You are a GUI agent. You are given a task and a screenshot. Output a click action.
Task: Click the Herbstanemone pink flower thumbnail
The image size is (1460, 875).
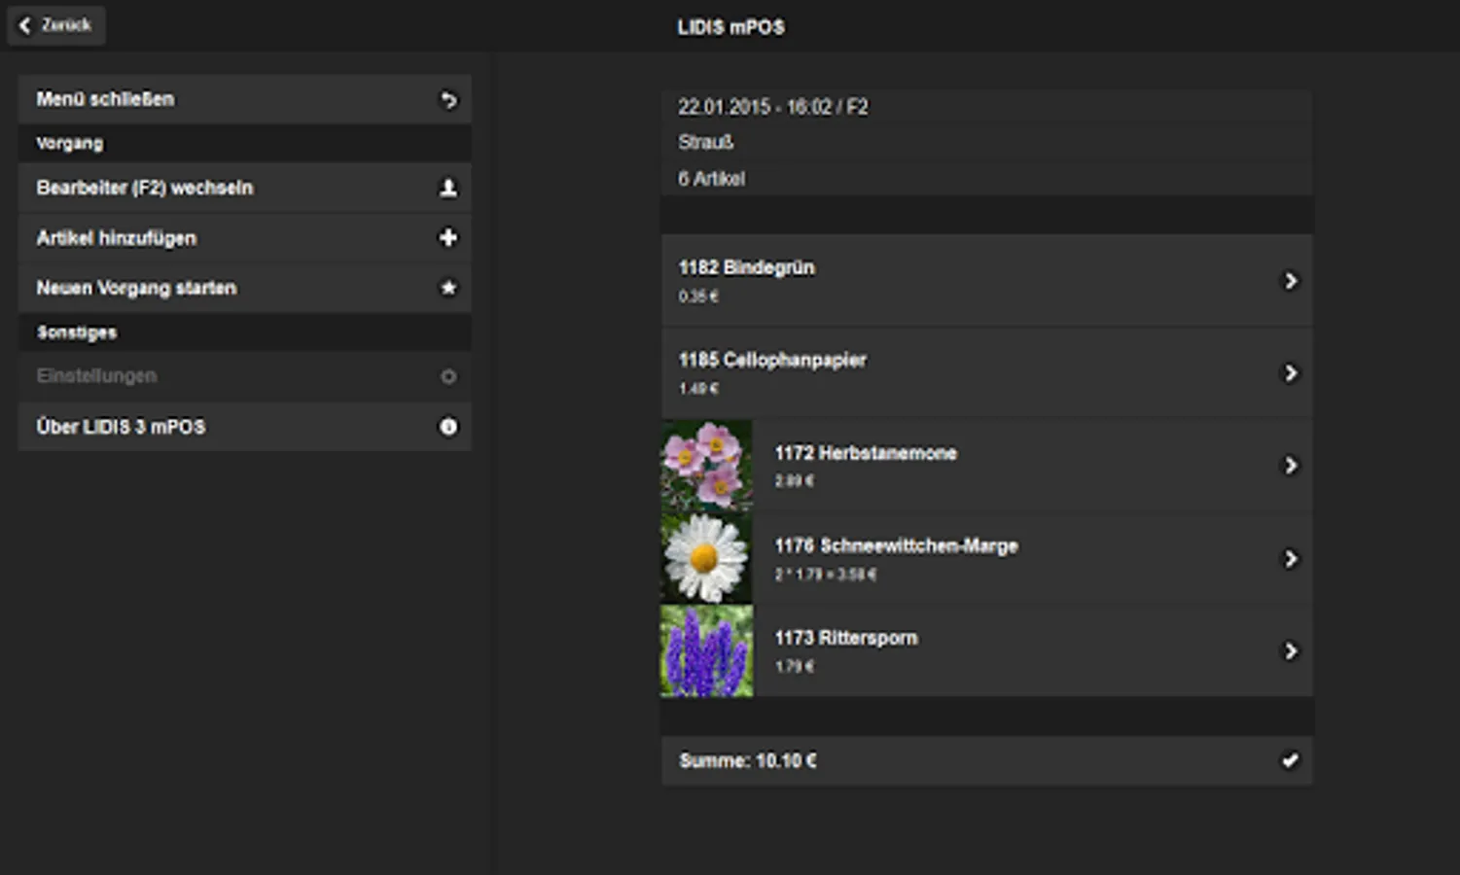707,466
